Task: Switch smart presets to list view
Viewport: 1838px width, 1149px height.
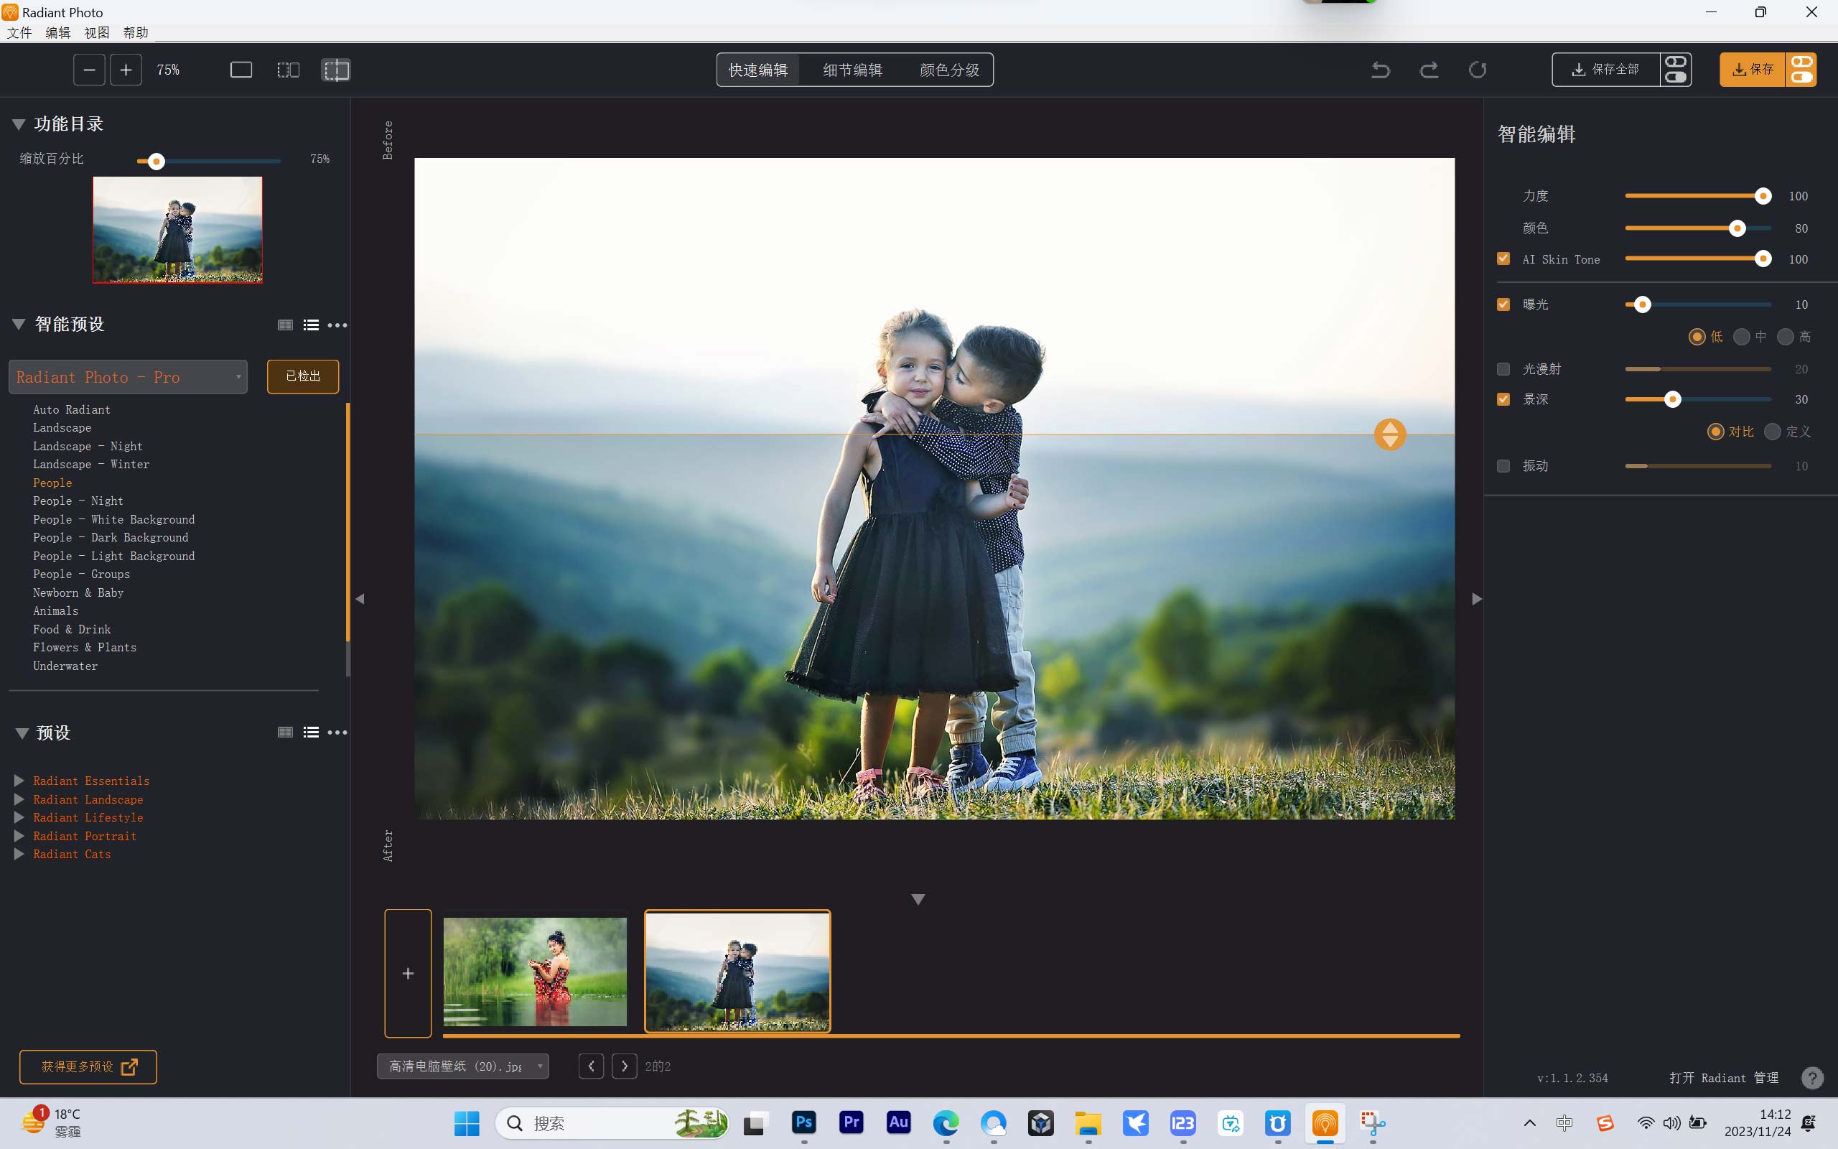Action: (311, 325)
